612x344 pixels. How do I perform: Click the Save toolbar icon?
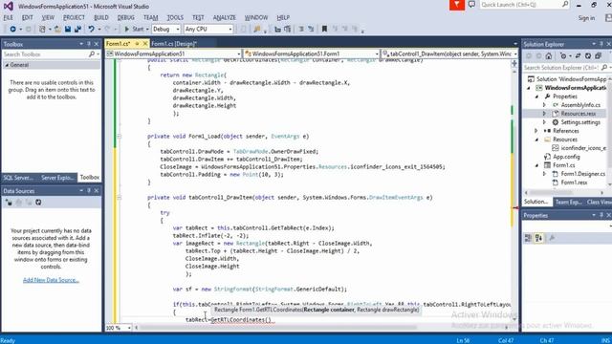coord(68,30)
